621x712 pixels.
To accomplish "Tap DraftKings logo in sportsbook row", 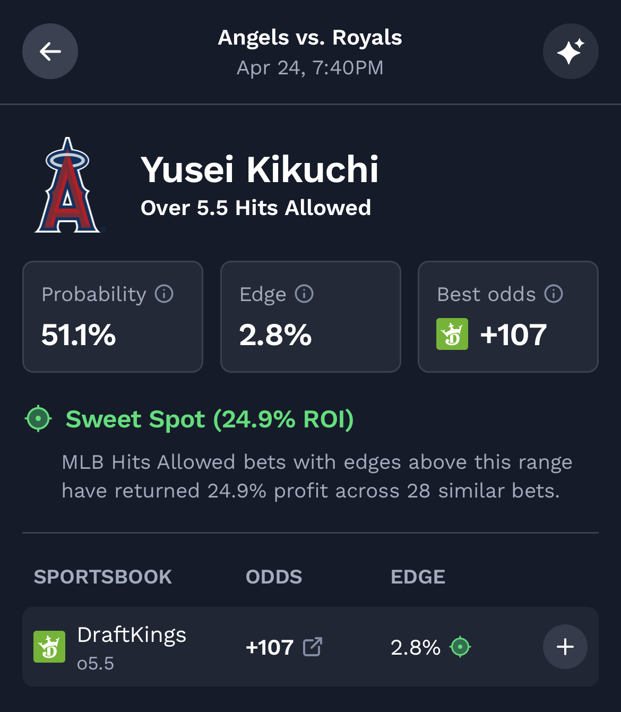I will coord(49,647).
